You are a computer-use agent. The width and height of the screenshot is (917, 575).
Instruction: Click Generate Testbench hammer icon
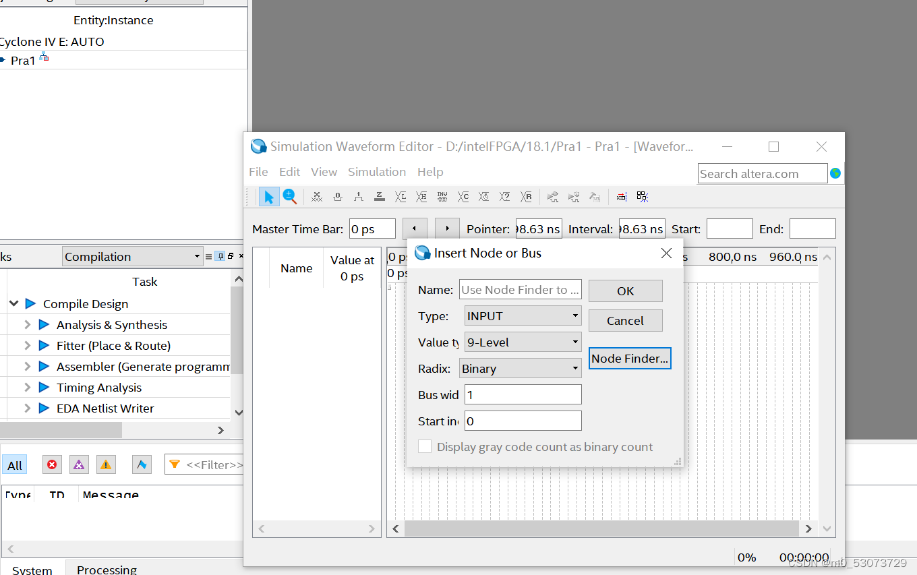click(x=595, y=197)
